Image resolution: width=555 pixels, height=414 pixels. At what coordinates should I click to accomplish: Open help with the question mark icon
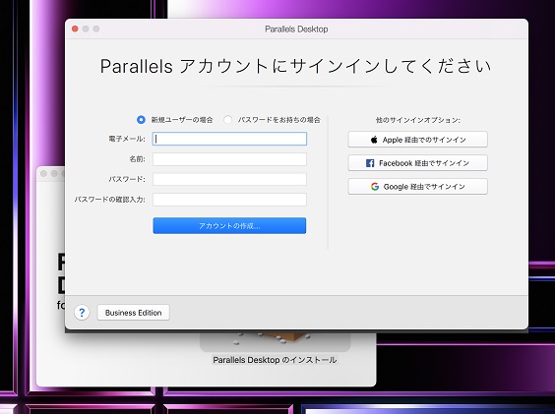coord(82,313)
